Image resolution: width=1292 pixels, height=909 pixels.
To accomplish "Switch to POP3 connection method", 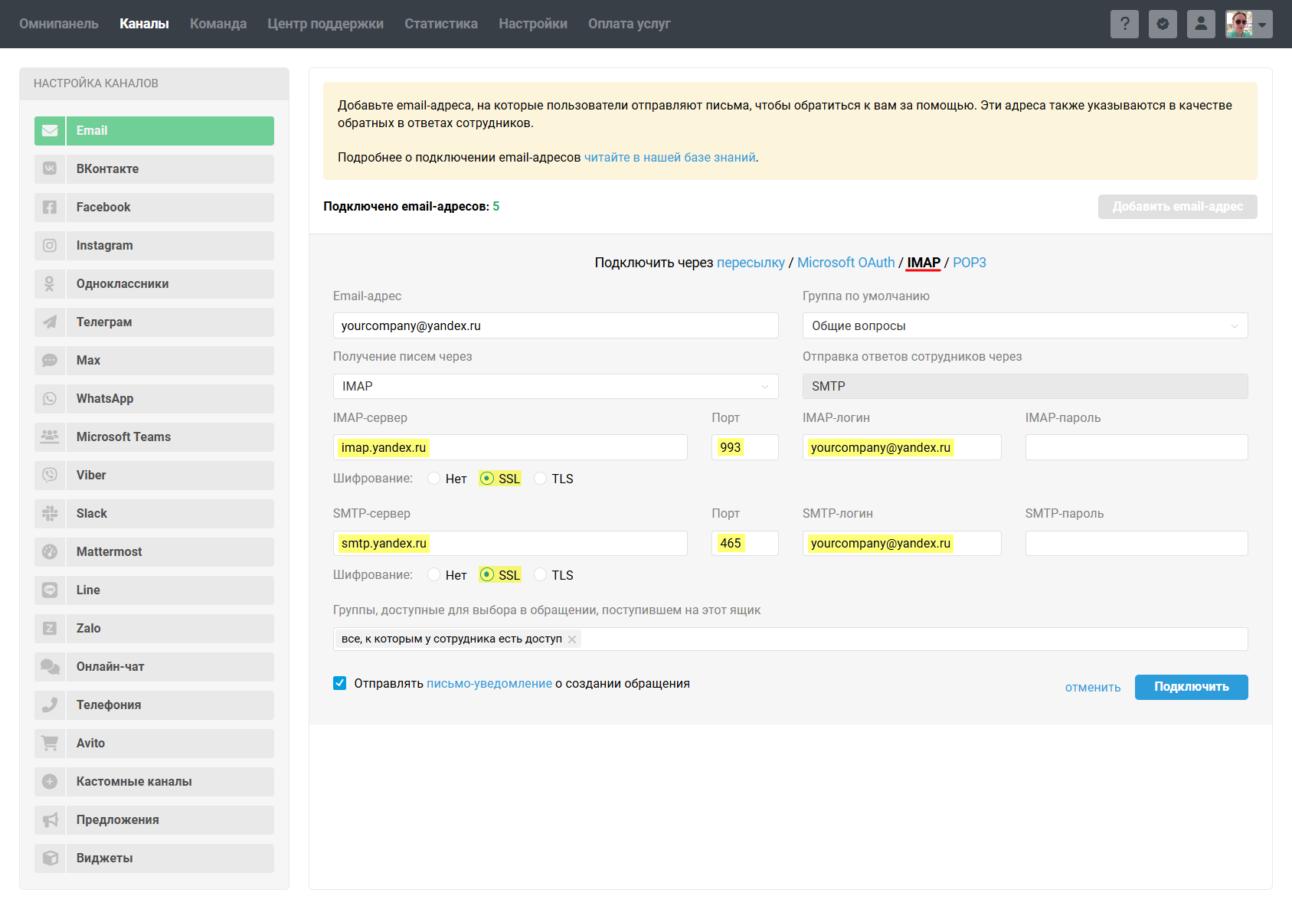I will 969,263.
